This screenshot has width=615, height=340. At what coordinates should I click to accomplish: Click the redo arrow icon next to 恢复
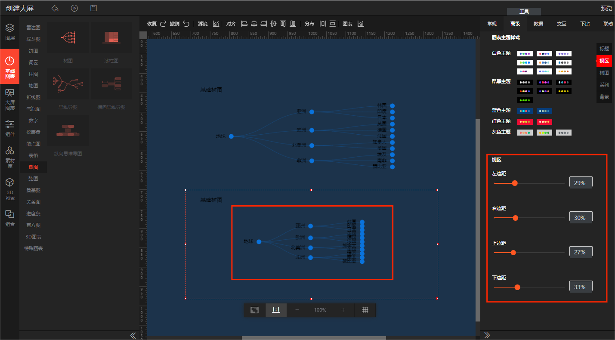(x=163, y=24)
